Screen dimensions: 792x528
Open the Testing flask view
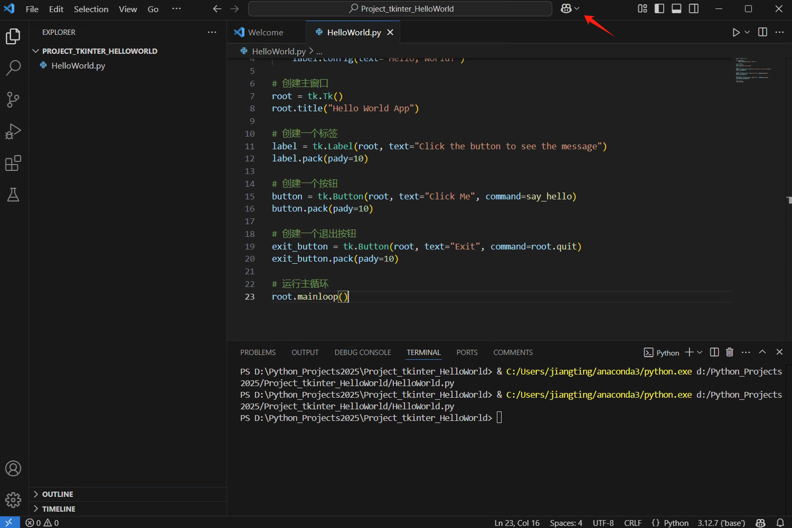pyautogui.click(x=13, y=195)
